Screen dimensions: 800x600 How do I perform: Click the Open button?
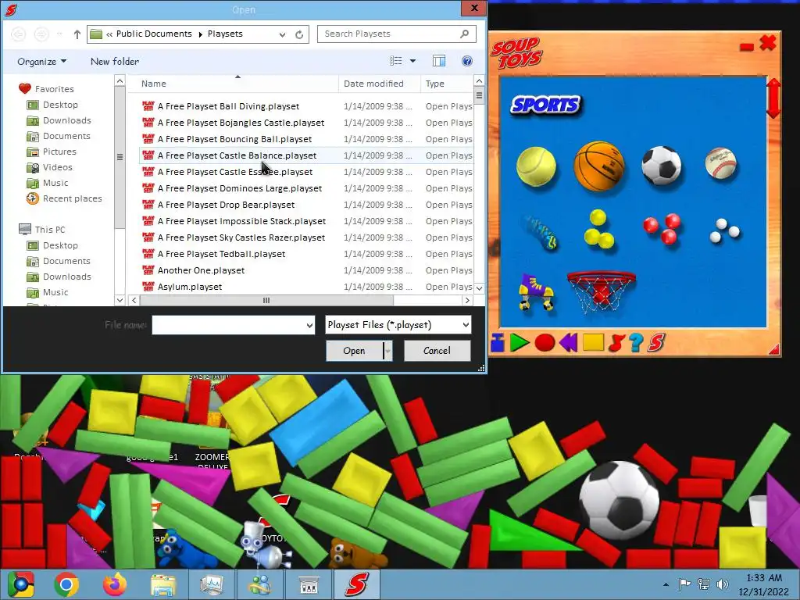pos(354,351)
